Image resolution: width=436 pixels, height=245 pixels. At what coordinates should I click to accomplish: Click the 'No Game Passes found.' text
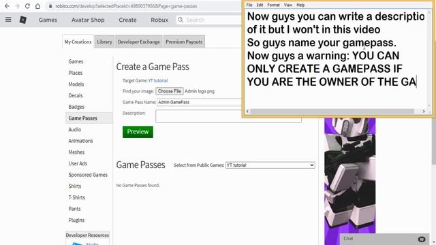[138, 185]
